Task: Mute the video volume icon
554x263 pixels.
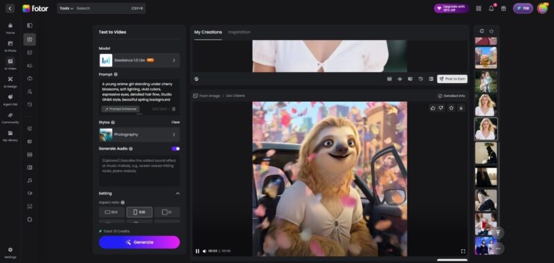Action: point(204,251)
